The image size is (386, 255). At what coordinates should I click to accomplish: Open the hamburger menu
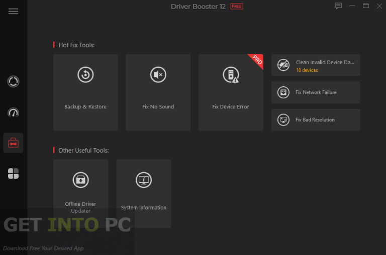pyautogui.click(x=13, y=11)
